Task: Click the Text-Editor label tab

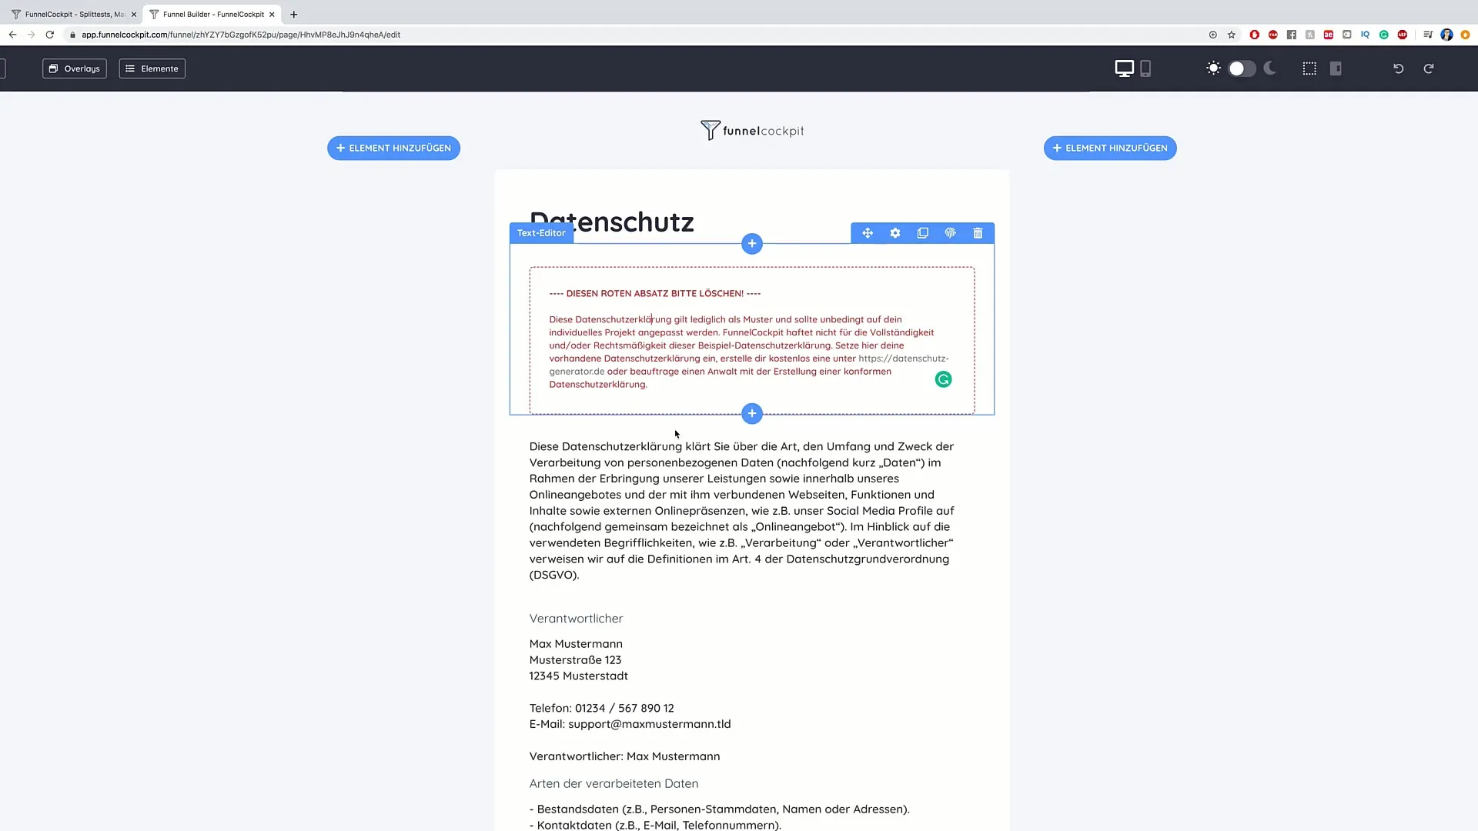Action: [542, 232]
